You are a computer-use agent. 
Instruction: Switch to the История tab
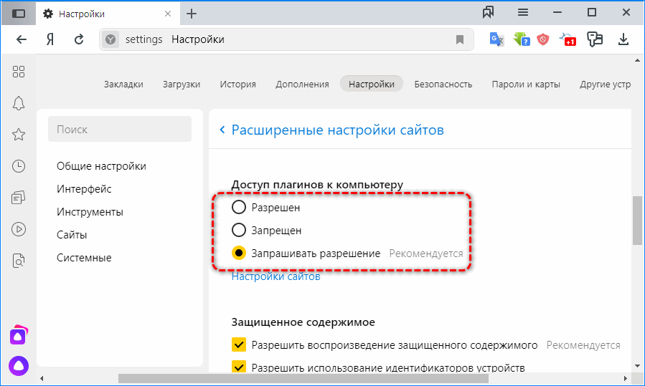(237, 85)
